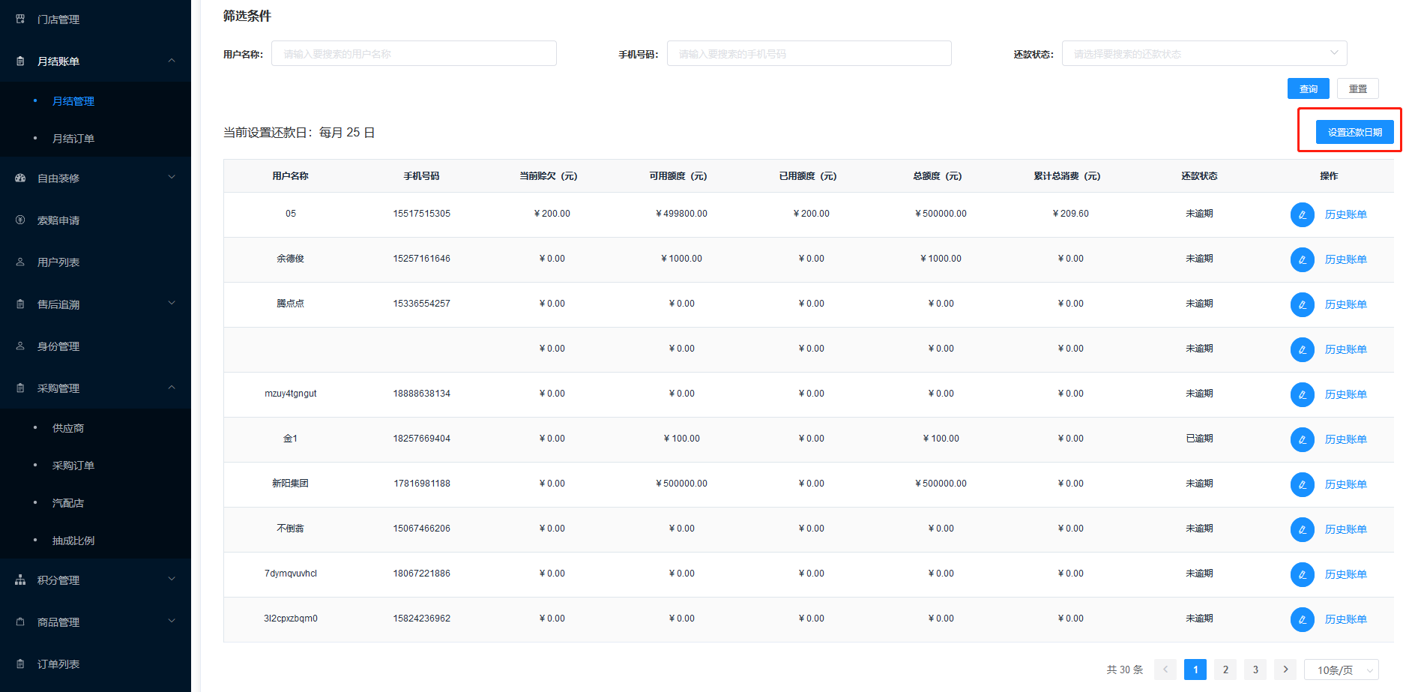Go to next page arrow
This screenshot has width=1406, height=692.
(1285, 670)
